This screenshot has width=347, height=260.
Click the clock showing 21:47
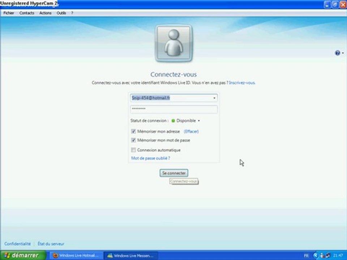[x=338, y=256]
